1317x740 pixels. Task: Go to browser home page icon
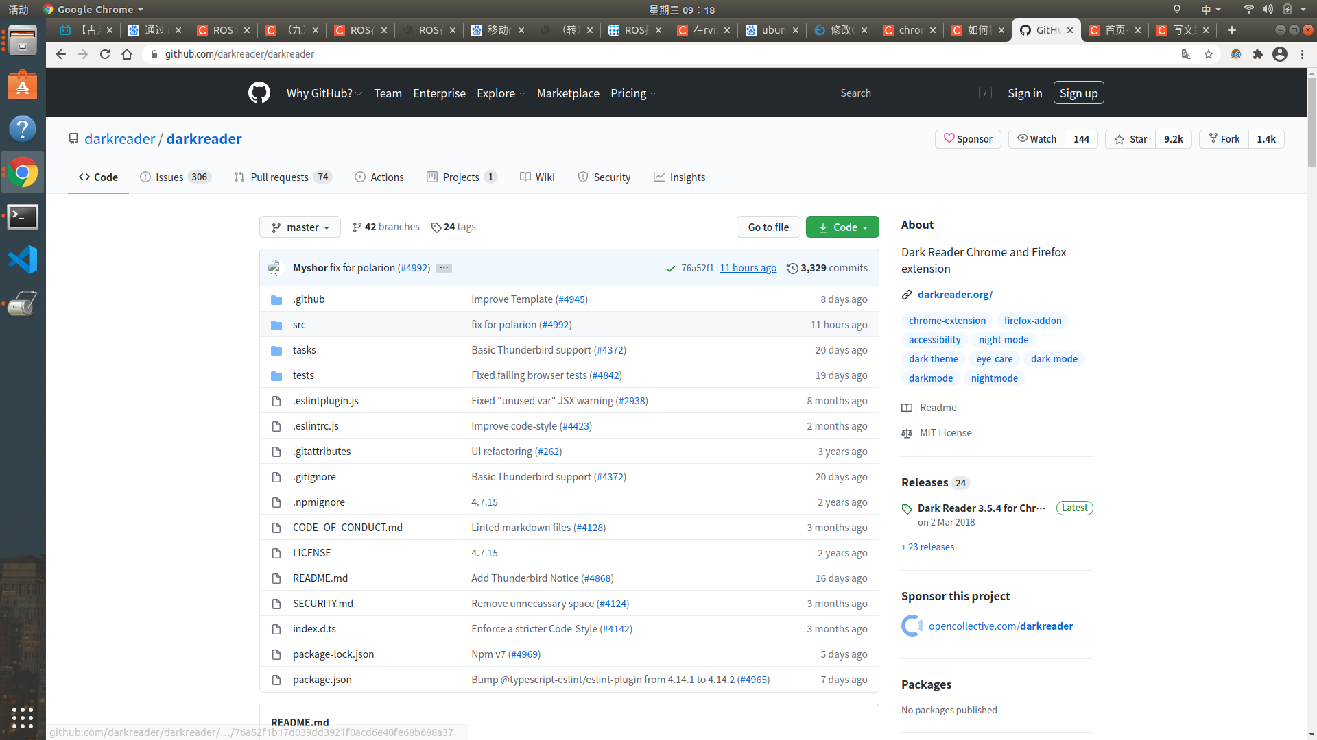(x=127, y=54)
